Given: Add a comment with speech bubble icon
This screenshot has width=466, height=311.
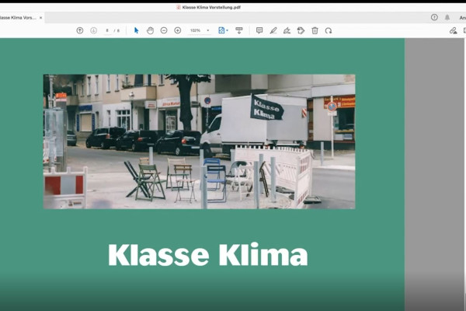Looking at the screenshot, I should (x=259, y=30).
